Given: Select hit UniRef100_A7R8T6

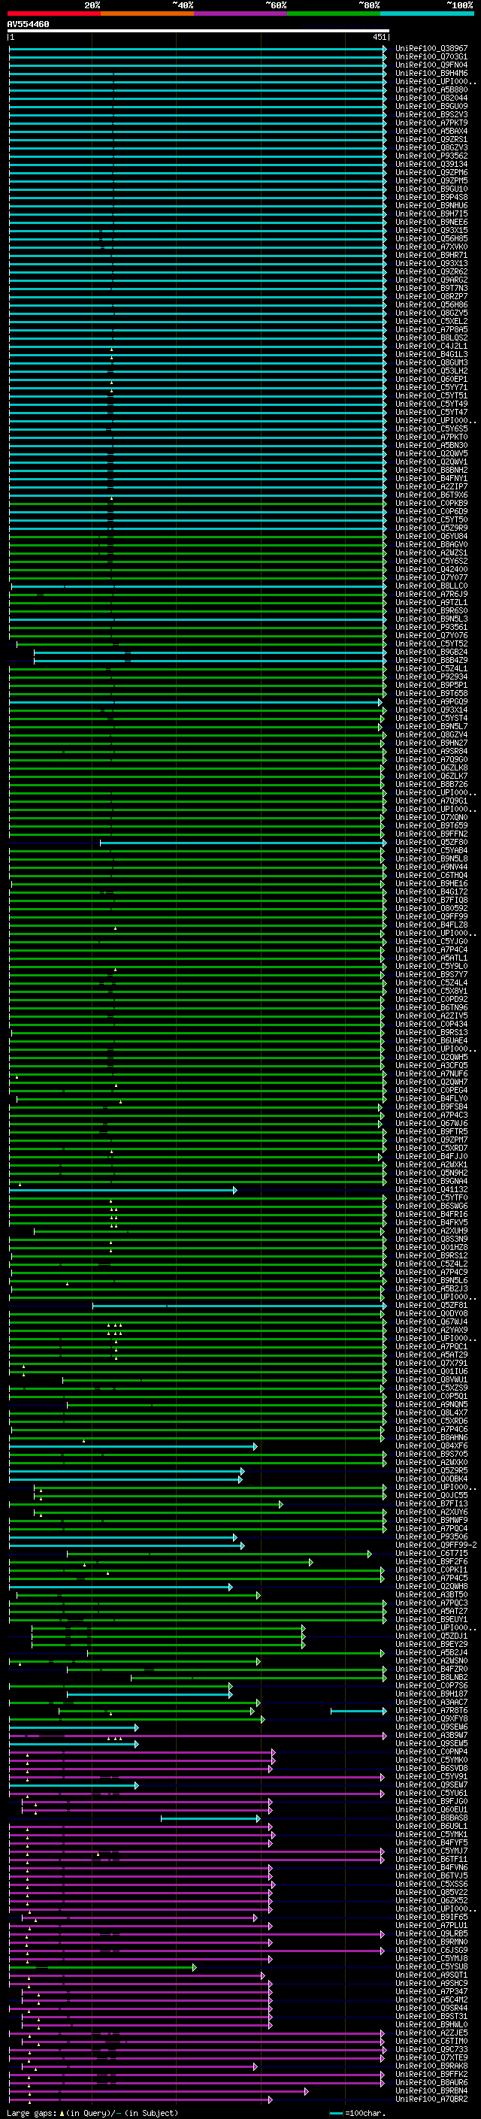Looking at the screenshot, I should 431,1711.
